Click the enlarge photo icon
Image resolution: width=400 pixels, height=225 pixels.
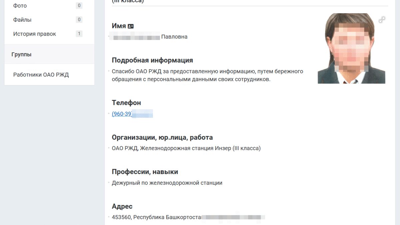coord(382,20)
